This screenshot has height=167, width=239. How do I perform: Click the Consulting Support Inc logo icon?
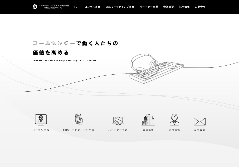click(35, 7)
